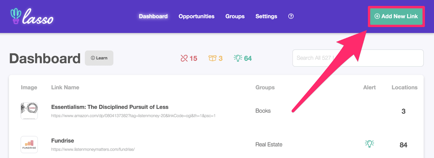Click the Fundrise lightbulb alert icon
434x158 pixels.
pyautogui.click(x=369, y=144)
